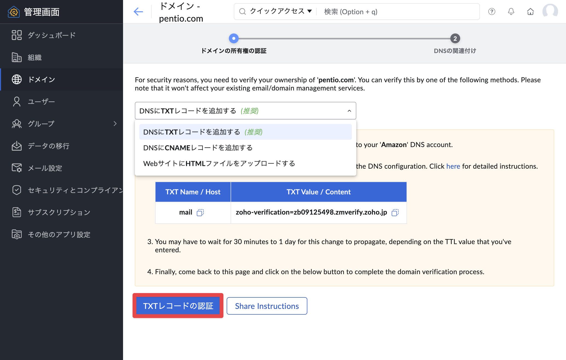Click the TXT Value / Content header
Viewport: 566px width, 360px height.
[x=319, y=192]
